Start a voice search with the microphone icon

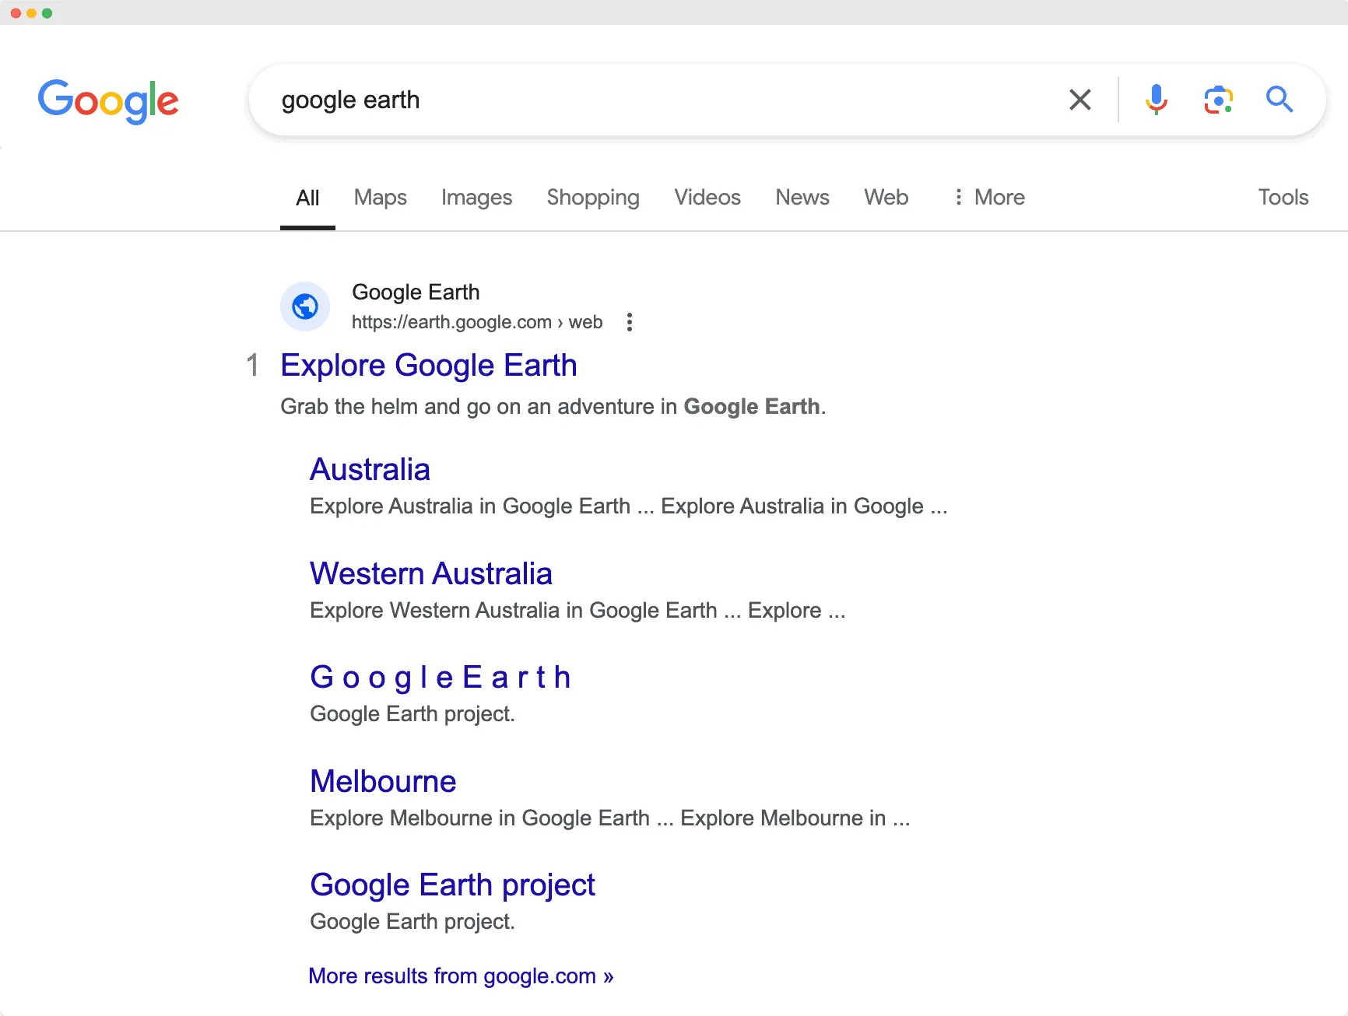click(x=1157, y=100)
